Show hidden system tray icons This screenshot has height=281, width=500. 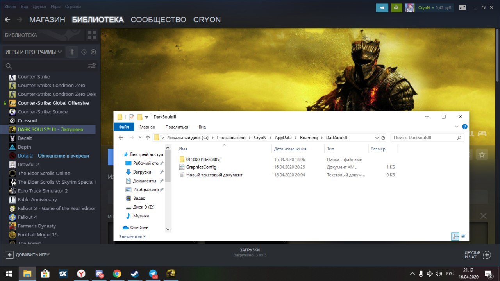click(x=412, y=274)
